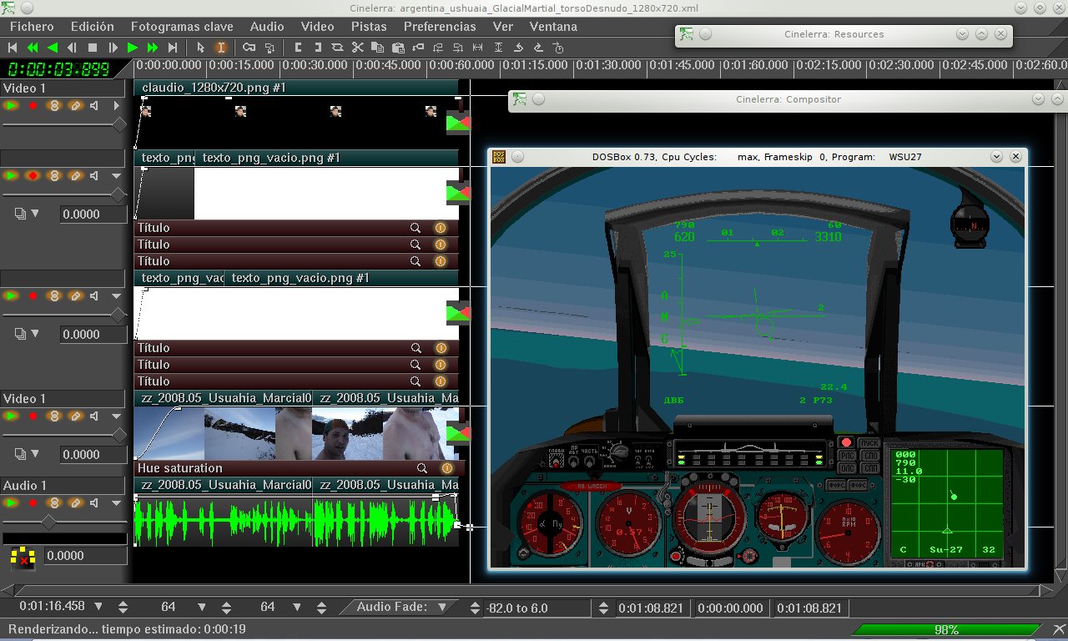
Task: Go to the previous label
Action: [x=438, y=48]
